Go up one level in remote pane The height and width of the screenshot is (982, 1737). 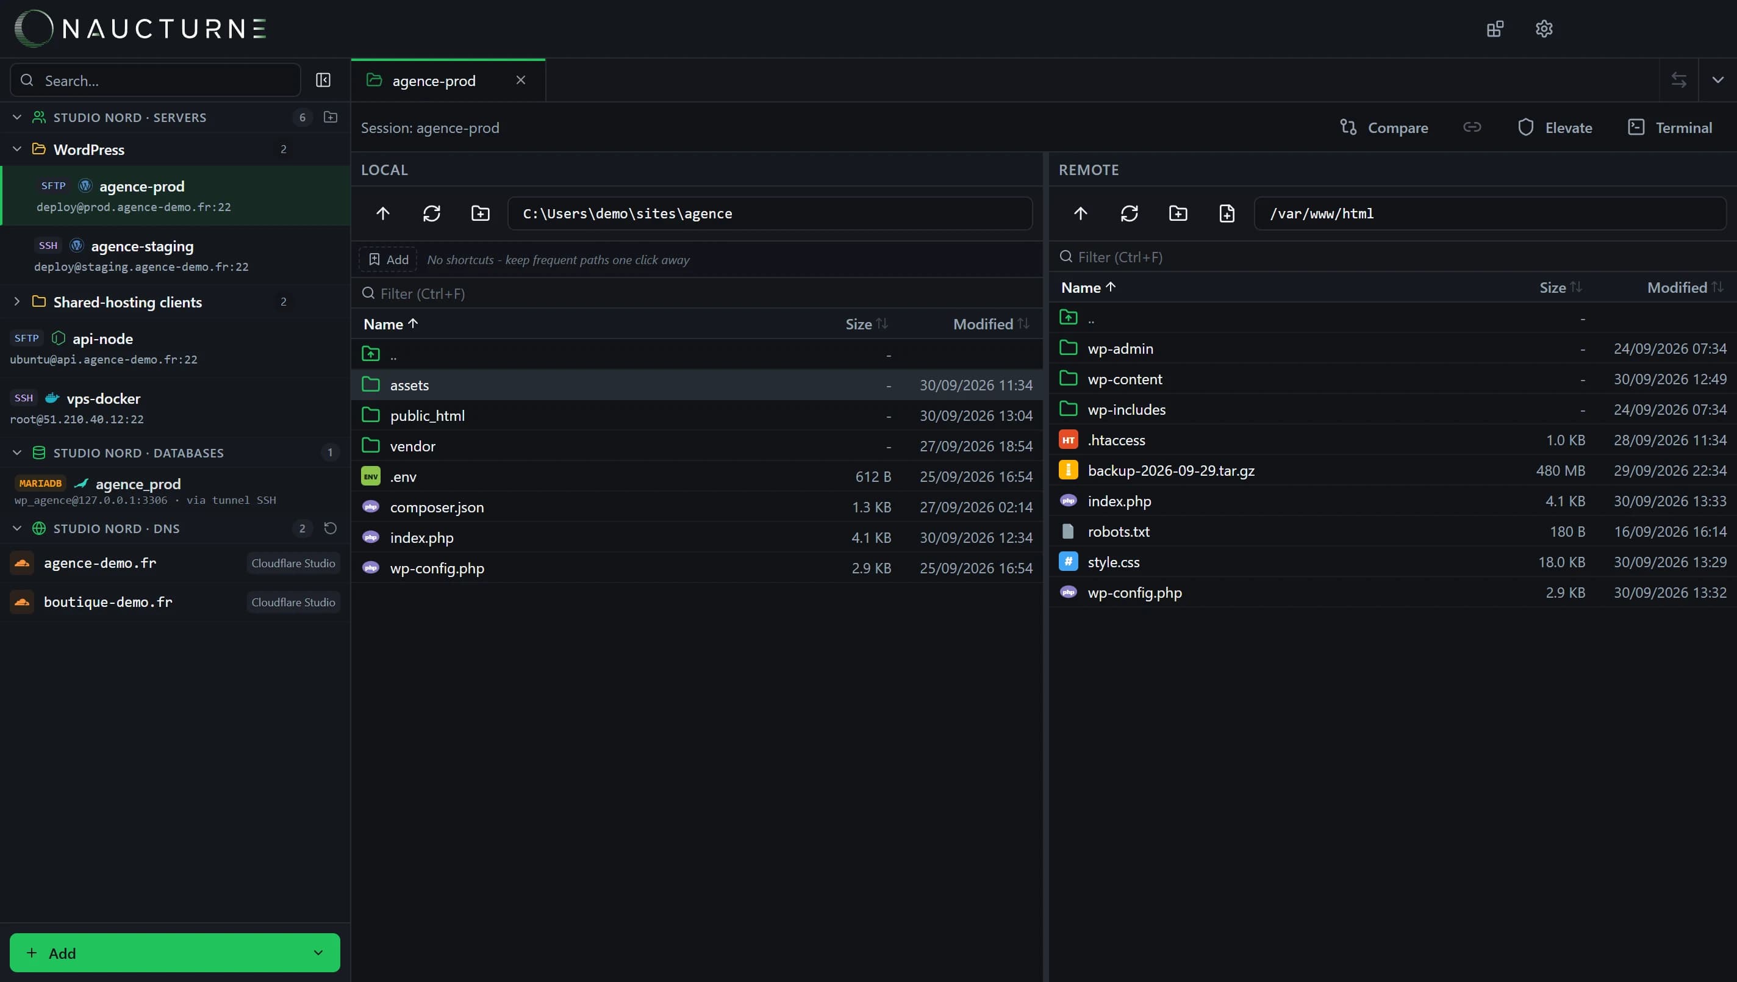coord(1080,214)
